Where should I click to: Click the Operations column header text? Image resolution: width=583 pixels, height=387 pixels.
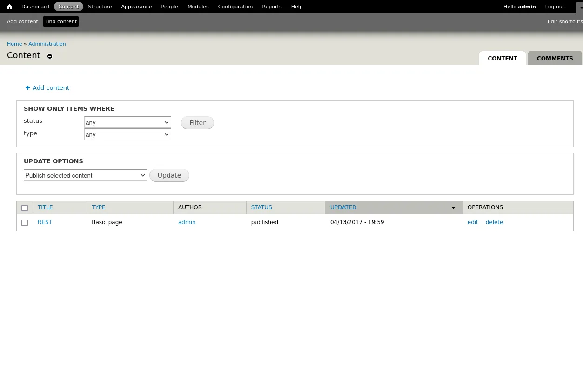pyautogui.click(x=485, y=207)
